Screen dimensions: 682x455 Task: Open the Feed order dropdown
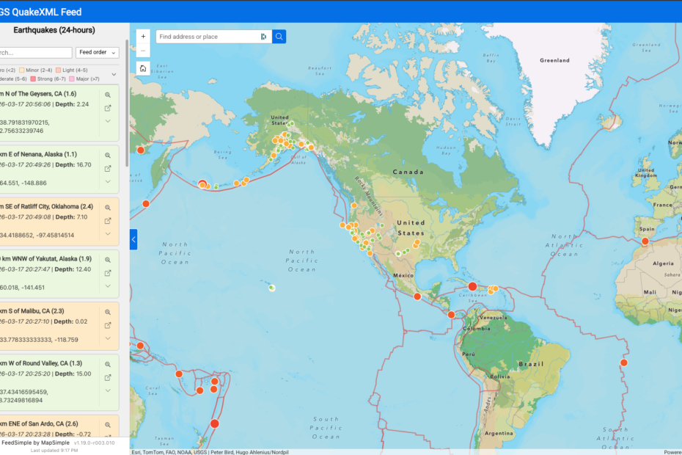[x=97, y=52]
